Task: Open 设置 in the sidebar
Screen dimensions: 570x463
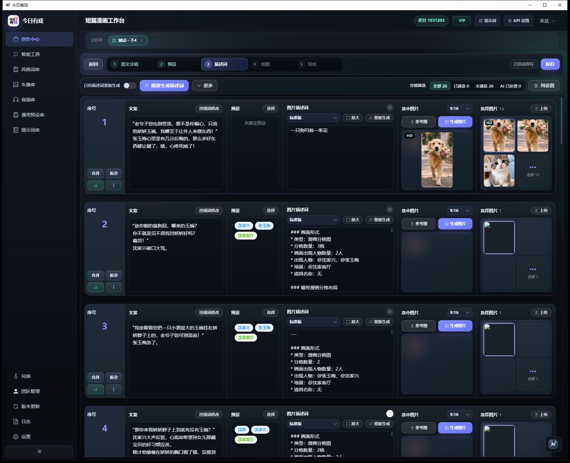Action: (39, 437)
